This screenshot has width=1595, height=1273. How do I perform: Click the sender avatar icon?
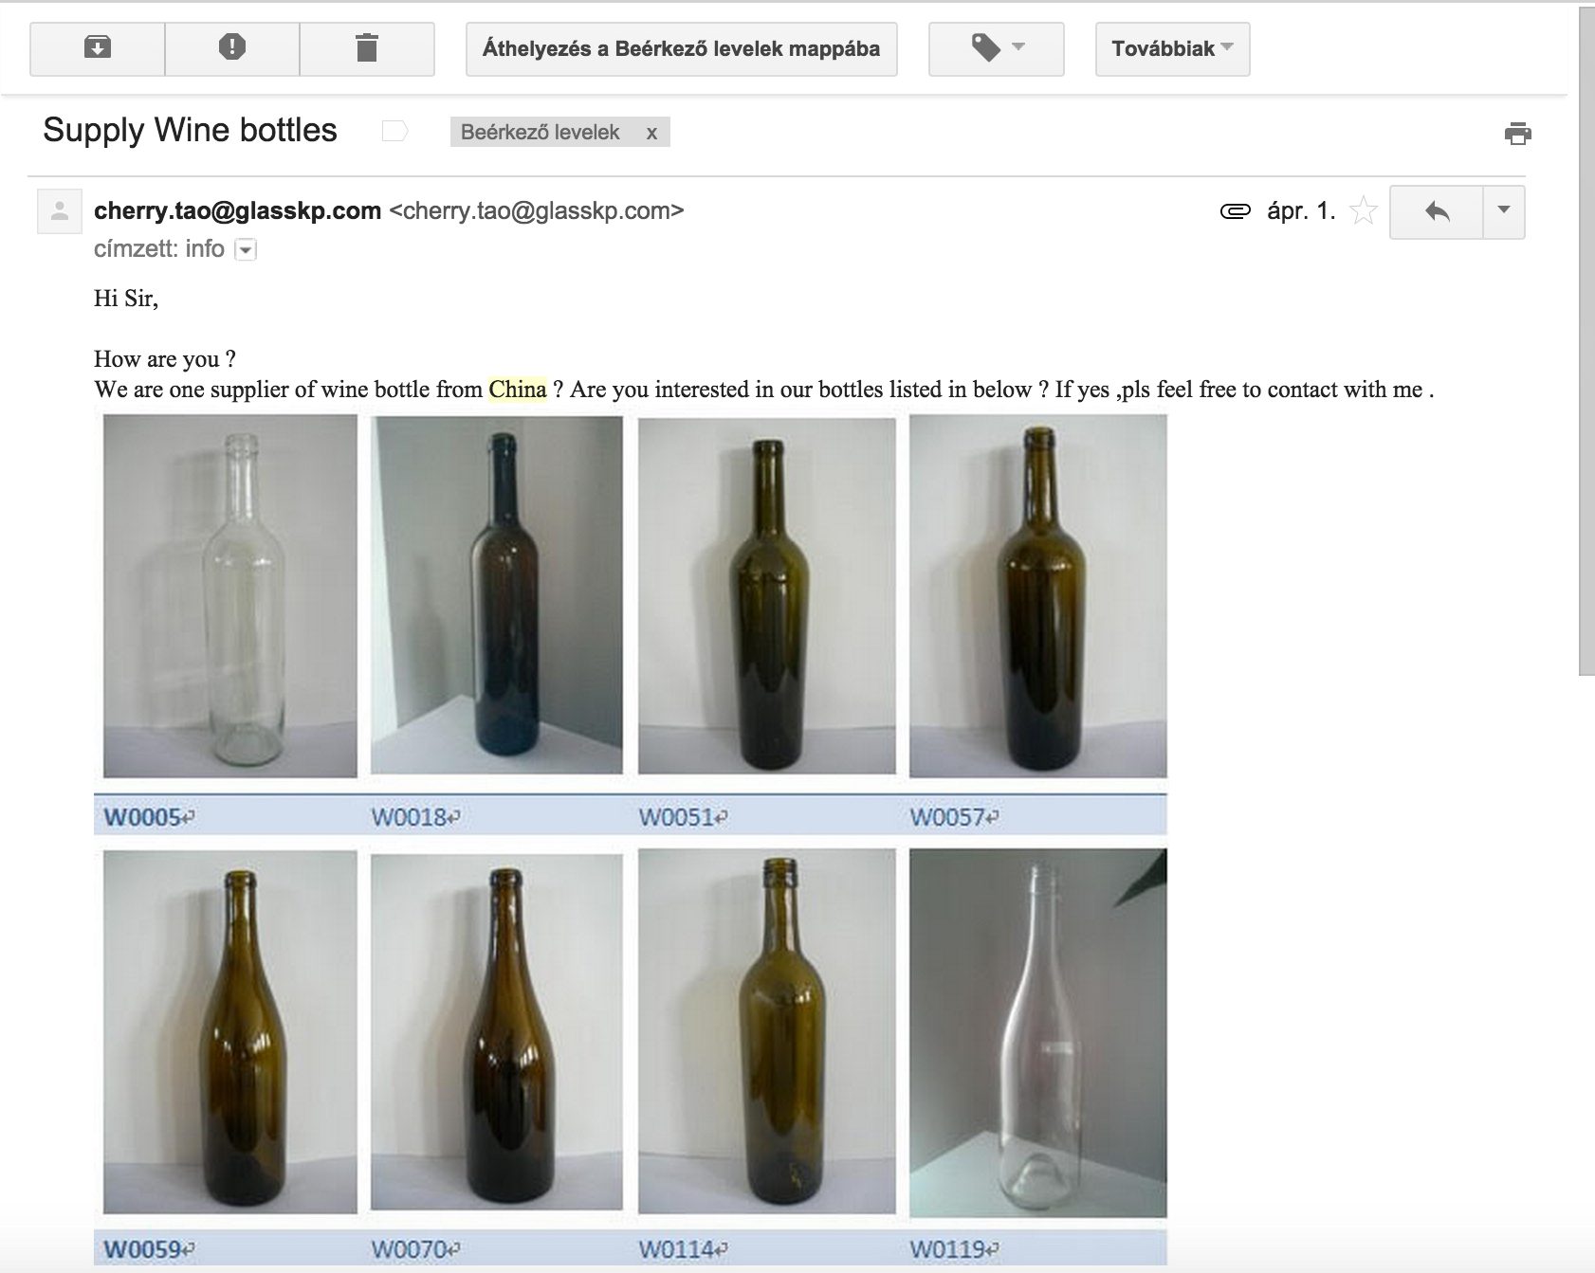[x=60, y=210]
